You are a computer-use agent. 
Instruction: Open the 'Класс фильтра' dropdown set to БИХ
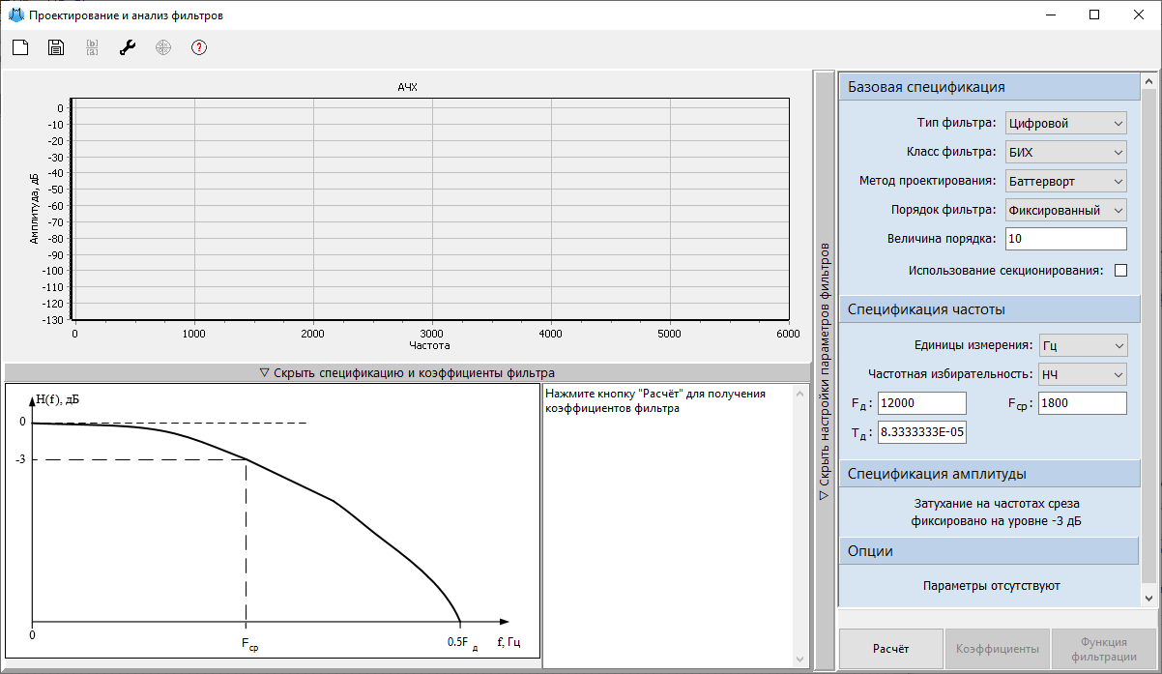coord(1065,152)
